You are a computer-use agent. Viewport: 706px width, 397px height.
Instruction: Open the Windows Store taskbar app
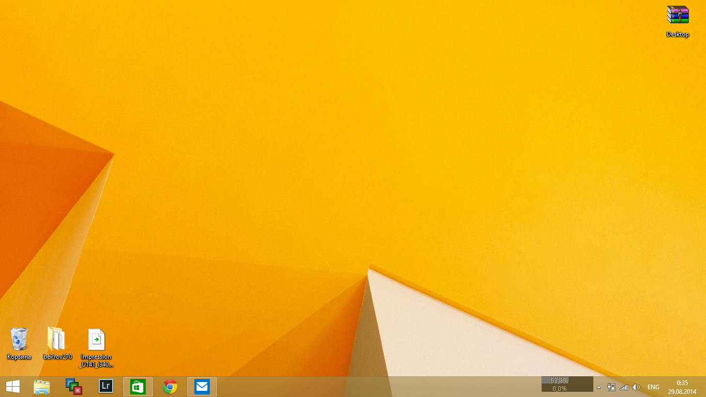[x=138, y=387]
